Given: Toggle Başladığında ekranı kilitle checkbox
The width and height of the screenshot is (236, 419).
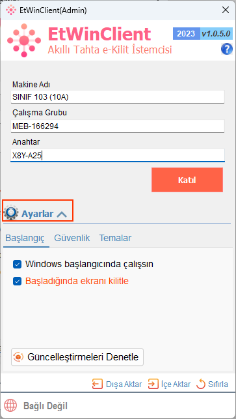Looking at the screenshot, I should tap(17, 282).
